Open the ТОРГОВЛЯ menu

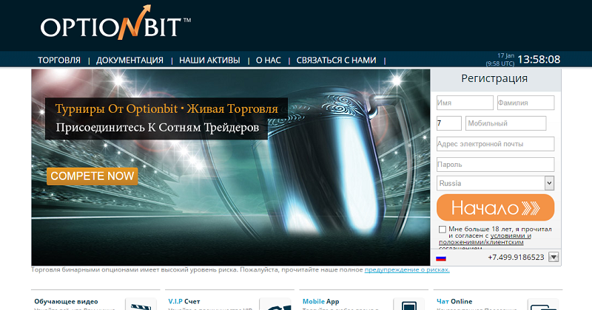click(59, 61)
